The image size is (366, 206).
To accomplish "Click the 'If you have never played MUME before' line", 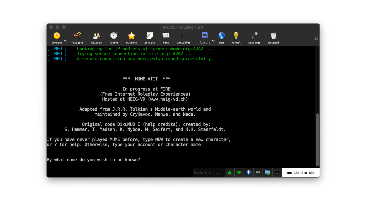I will point(139,139).
